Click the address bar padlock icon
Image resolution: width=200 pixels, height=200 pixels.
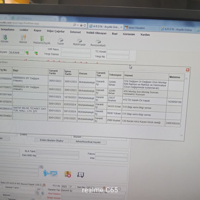coord(81,25)
